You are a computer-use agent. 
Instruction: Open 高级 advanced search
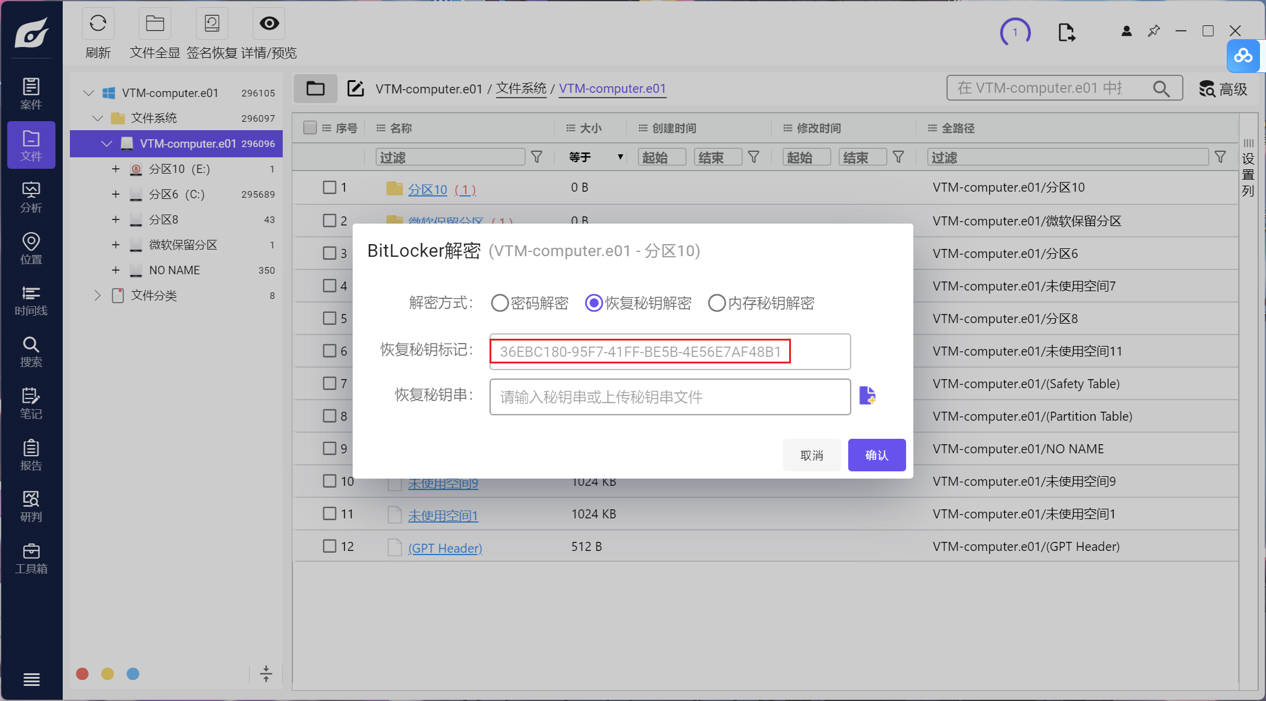pyautogui.click(x=1223, y=89)
